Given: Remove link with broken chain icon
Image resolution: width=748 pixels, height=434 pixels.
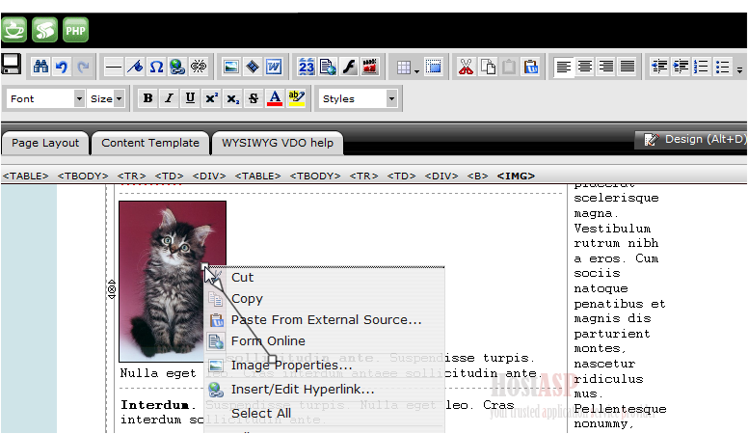Looking at the screenshot, I should pos(199,67).
